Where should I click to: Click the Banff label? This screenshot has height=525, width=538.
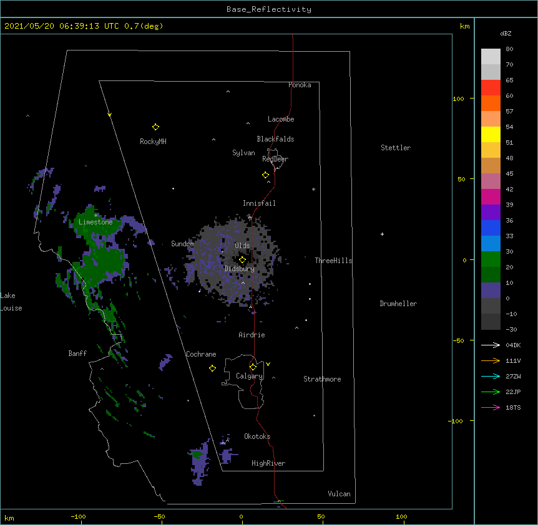(77, 354)
